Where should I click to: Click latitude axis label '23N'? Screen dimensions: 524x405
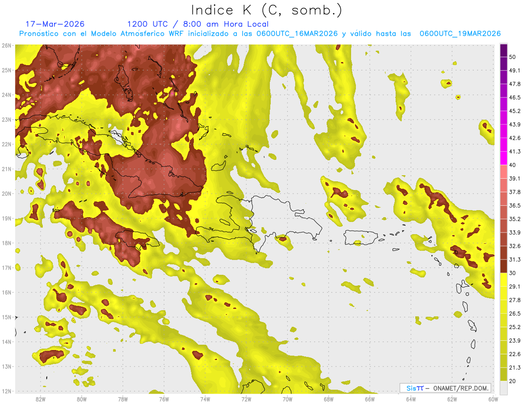pyautogui.click(x=7, y=119)
